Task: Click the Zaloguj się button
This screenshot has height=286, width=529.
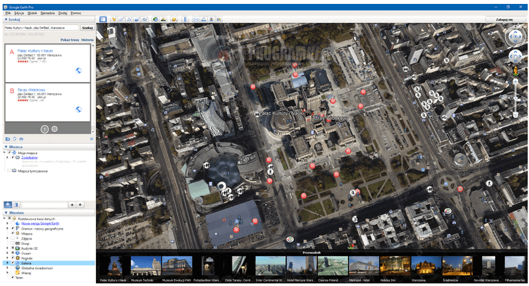Action: [x=504, y=20]
